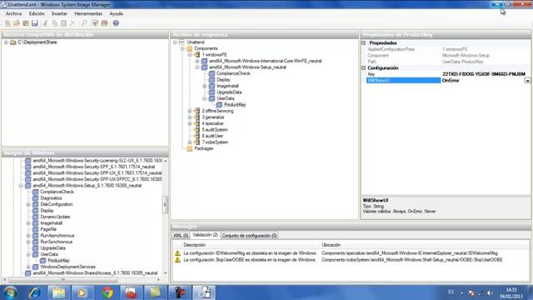The image size is (533, 300).
Task: Open the WillShowUI value dropdown arrow
Action: click(x=527, y=81)
